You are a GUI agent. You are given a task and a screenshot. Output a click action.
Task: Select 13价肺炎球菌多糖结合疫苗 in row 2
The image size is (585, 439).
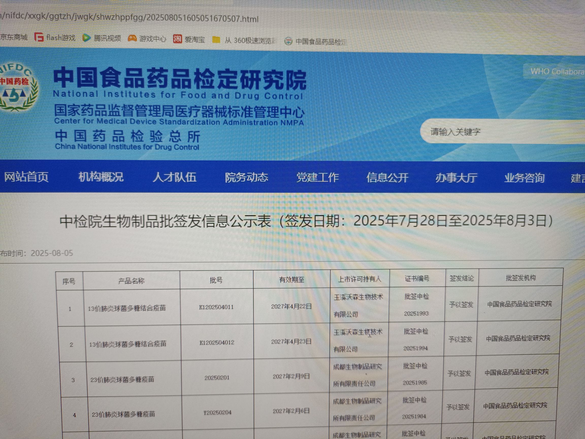click(x=128, y=344)
